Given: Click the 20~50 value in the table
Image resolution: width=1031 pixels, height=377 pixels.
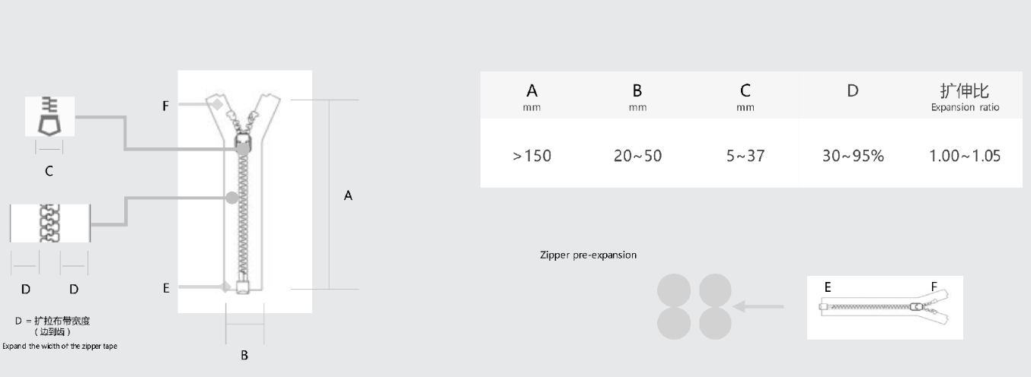Looking at the screenshot, I should point(638,157).
